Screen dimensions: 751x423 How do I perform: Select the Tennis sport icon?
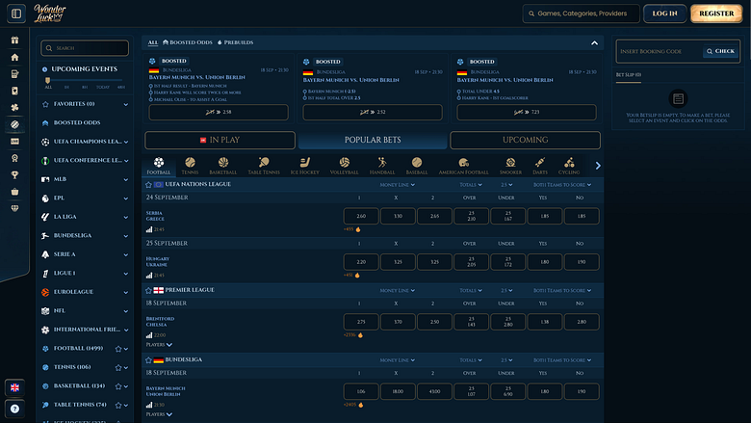point(190,166)
